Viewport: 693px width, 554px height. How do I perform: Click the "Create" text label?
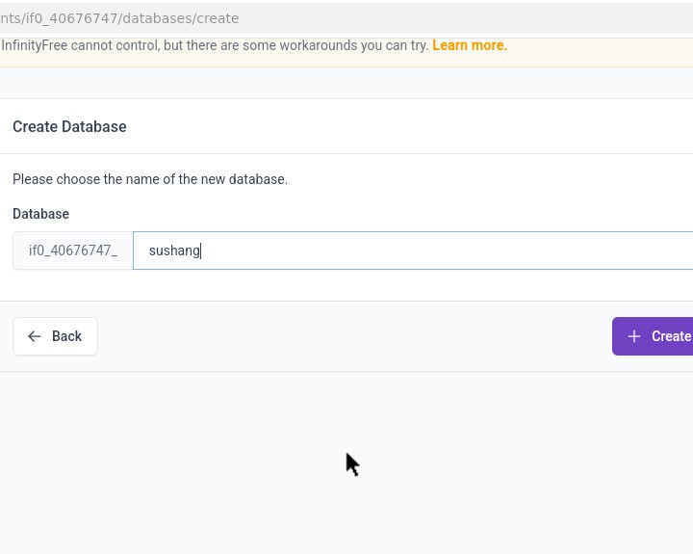(x=671, y=336)
